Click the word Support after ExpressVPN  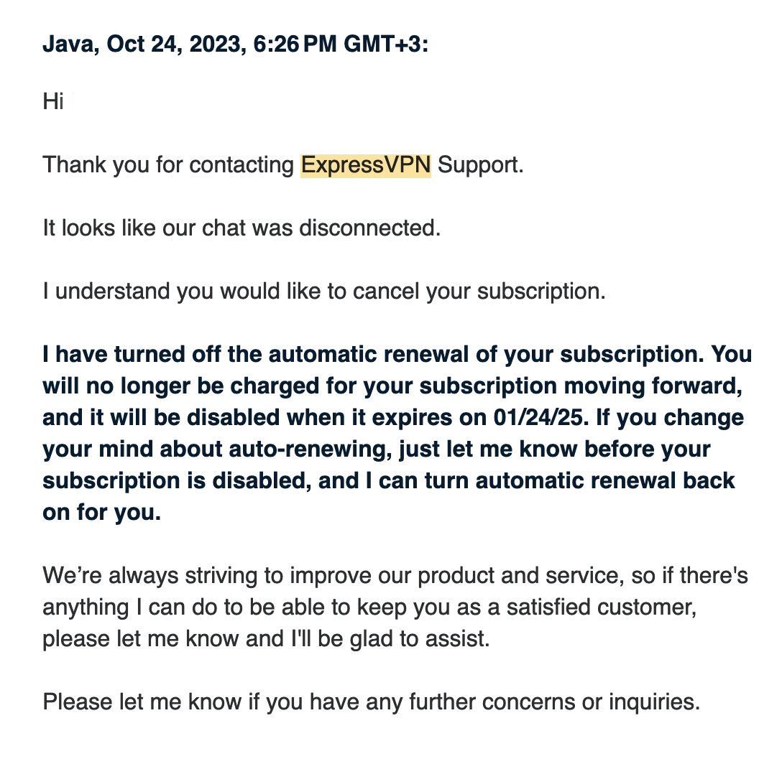[x=480, y=165]
